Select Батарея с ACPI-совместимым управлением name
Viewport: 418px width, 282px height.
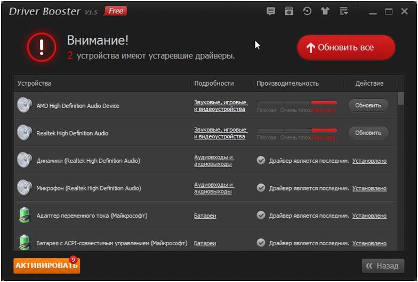click(x=112, y=243)
